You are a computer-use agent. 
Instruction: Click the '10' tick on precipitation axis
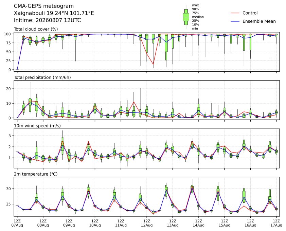tap(9, 104)
